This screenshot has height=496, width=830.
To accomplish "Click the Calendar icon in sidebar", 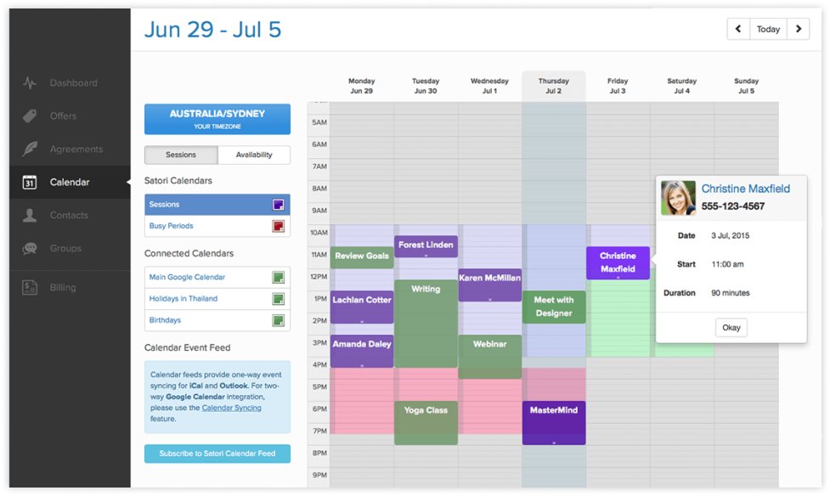I will click(x=30, y=182).
